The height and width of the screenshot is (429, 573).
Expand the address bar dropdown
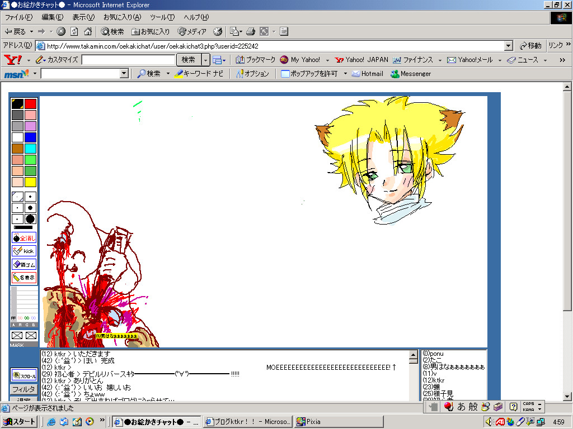click(508, 46)
